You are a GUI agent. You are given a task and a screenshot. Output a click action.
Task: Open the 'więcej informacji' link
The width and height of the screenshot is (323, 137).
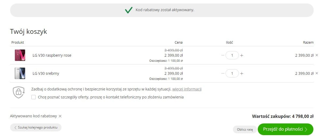pyautogui.click(x=187, y=89)
